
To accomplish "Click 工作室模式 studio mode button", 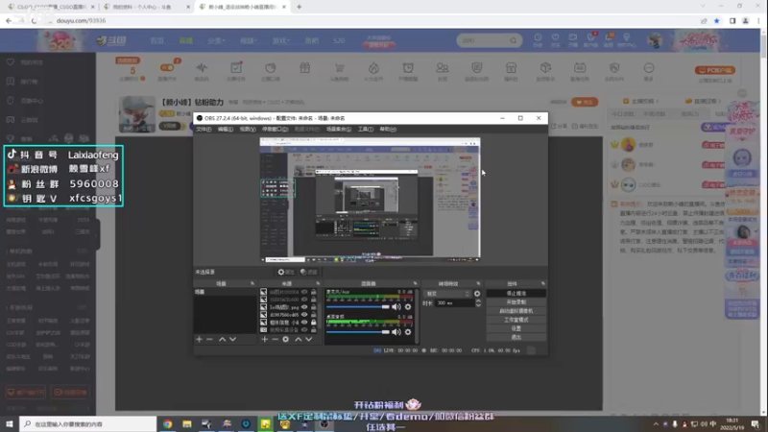I will 516,320.
